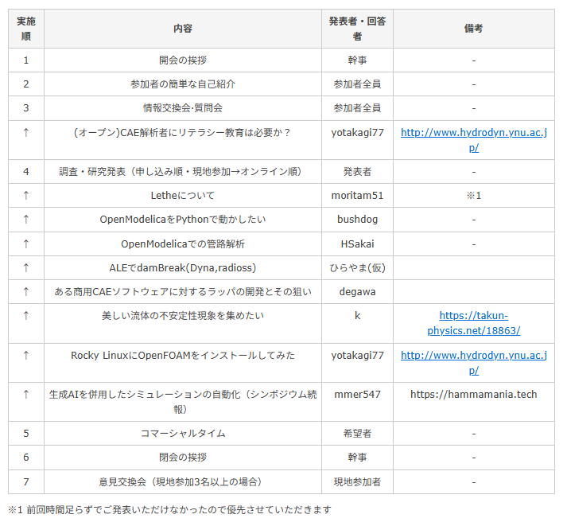The width and height of the screenshot is (567, 522).
Task: Click the 備考 column header
Action: (473, 29)
